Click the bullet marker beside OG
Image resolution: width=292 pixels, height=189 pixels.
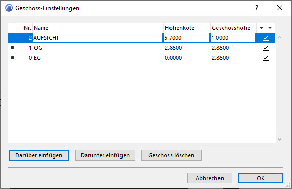pos(12,48)
